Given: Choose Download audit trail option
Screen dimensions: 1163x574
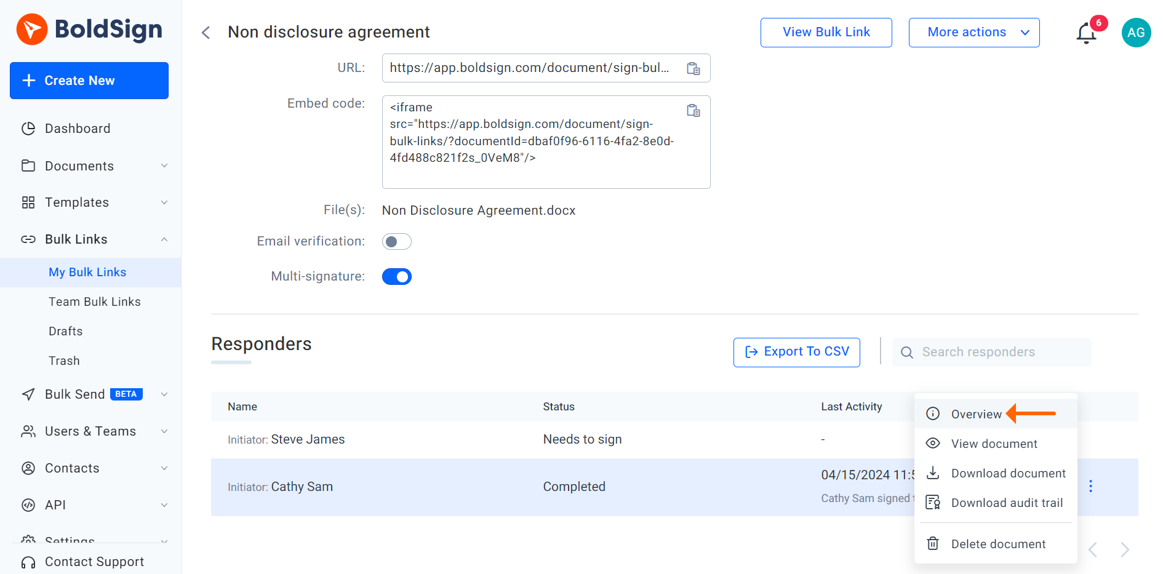Looking at the screenshot, I should (x=996, y=503).
